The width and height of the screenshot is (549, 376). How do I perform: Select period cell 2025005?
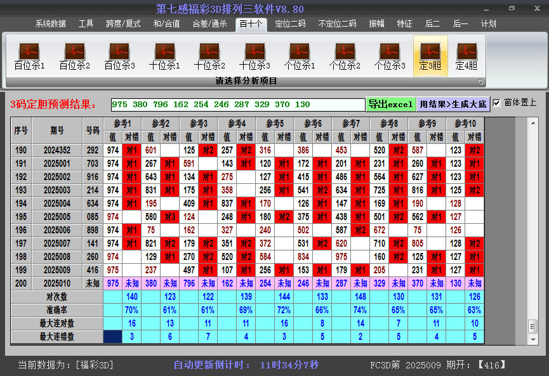pyautogui.click(x=57, y=217)
